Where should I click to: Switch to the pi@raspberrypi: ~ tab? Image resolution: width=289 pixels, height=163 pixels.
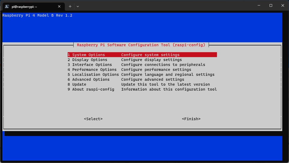point(34,7)
